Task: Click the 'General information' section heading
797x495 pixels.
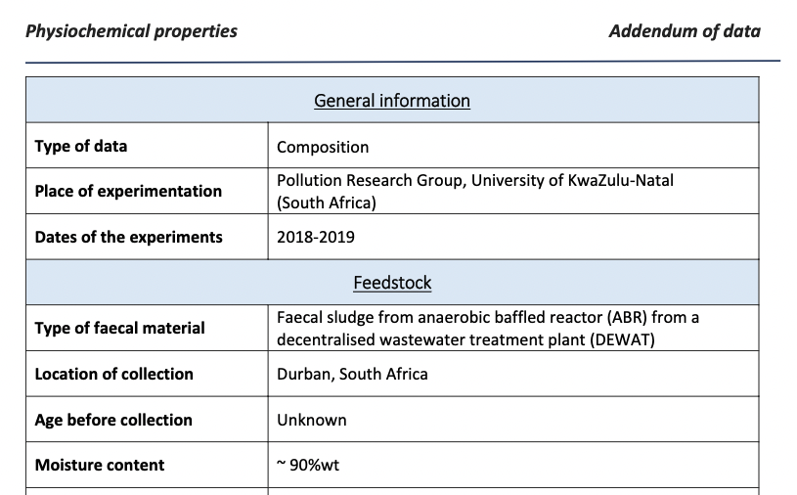Action: coord(392,101)
